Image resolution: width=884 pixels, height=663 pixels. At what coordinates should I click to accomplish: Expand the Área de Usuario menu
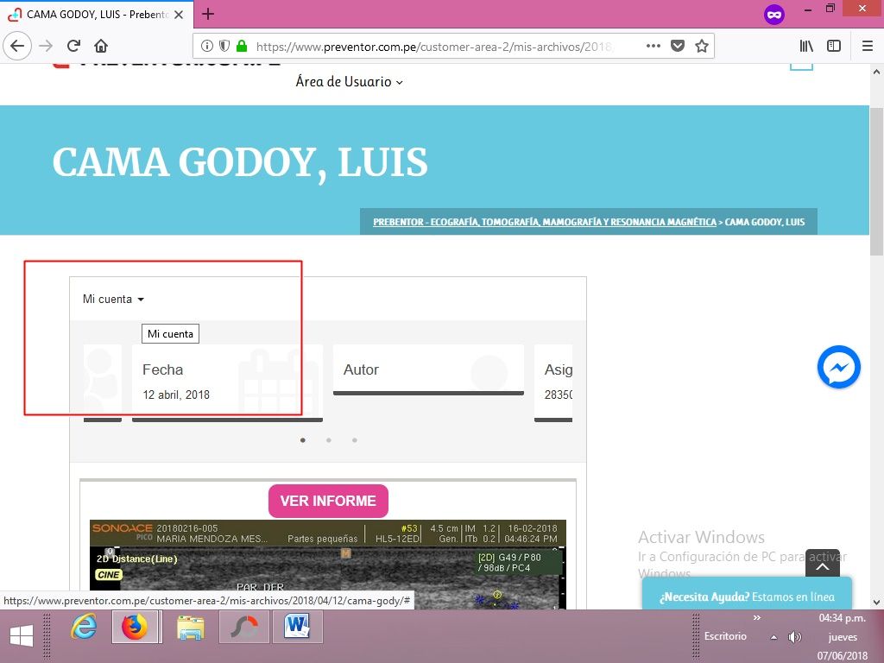350,82
